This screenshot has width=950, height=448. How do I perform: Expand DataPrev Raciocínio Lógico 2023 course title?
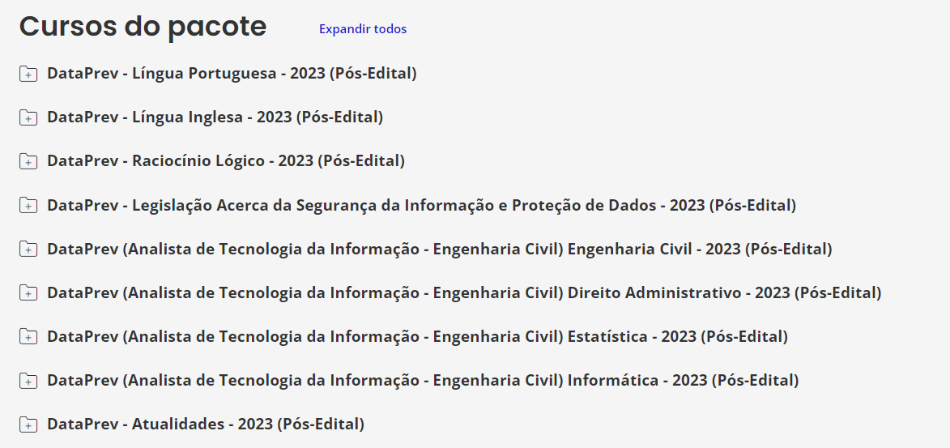click(226, 161)
